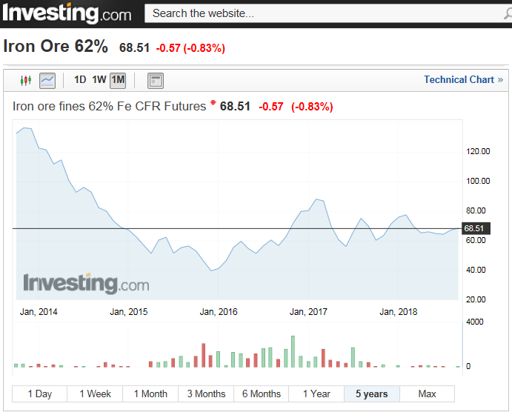512x415 pixels.
Task: Set chart interval to 1W
Action: pyautogui.click(x=99, y=80)
